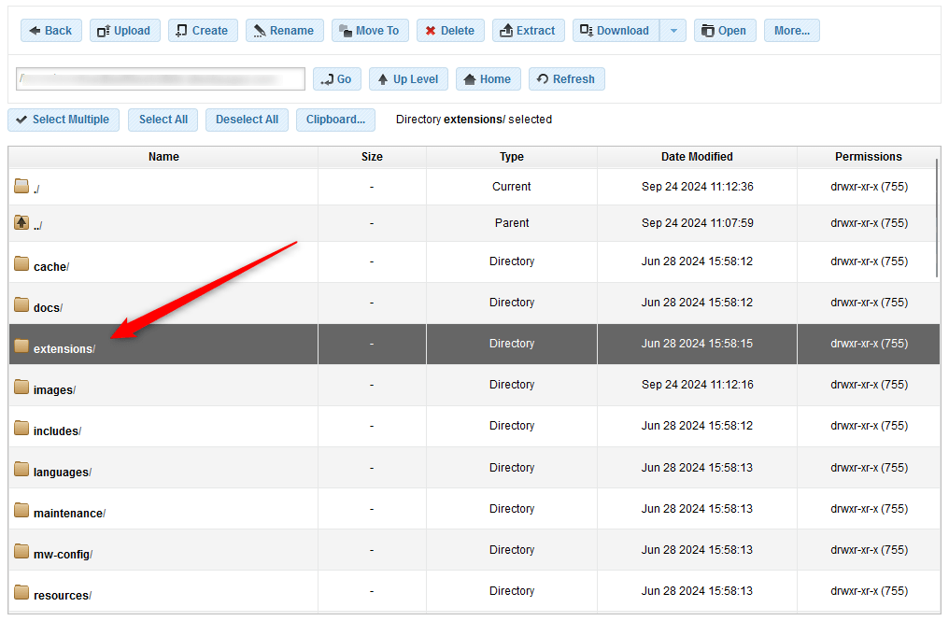This screenshot has width=949, height=621.
Task: Click the Download icon
Action: click(x=587, y=30)
